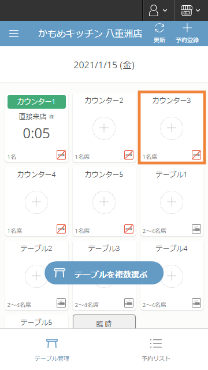Open the hamburger menu icon

coord(14,34)
